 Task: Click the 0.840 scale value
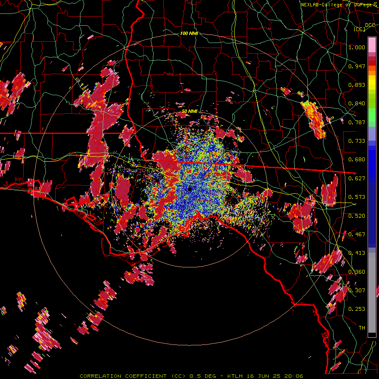(x=357, y=104)
